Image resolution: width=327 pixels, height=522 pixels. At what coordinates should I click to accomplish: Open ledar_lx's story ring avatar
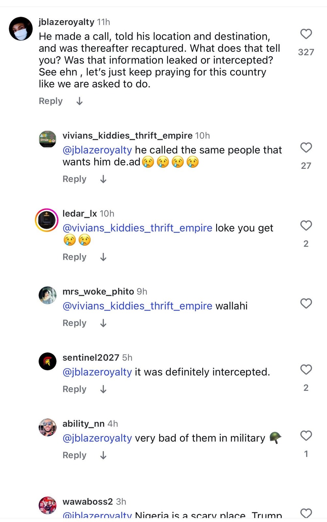[x=47, y=220]
